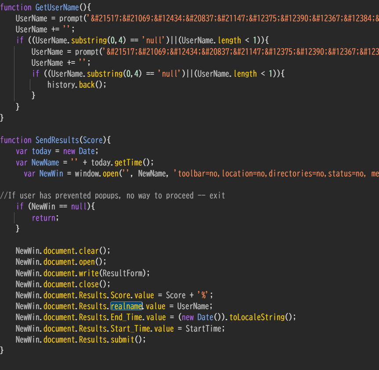Screen dimensions: 379x370
Task: Click 'window' in window.open call
Action: 87,174
